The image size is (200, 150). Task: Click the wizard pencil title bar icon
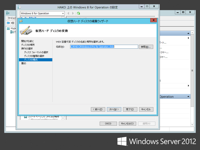21,21
